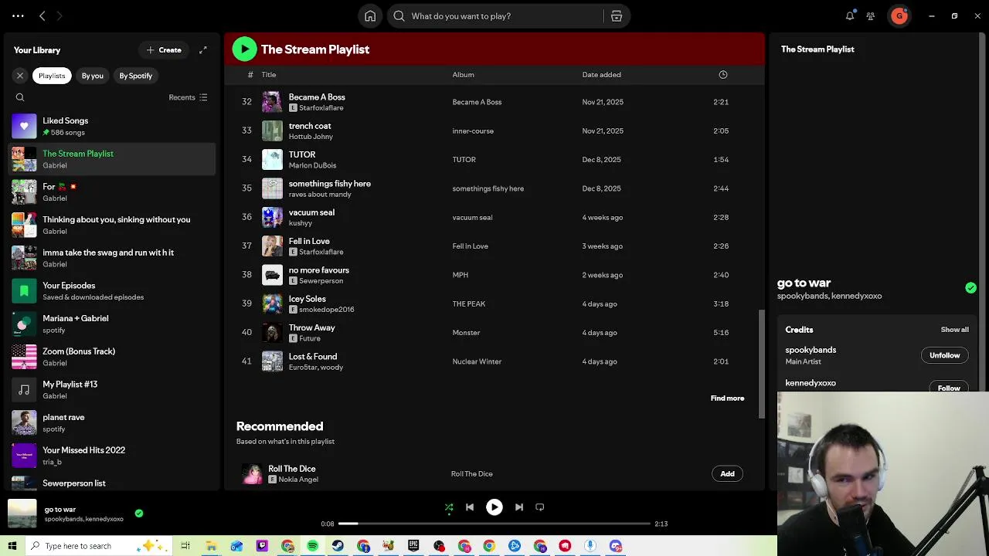989x556 pixels.
Task: Open Thinking about you, sinking without you
Action: pyautogui.click(x=112, y=225)
